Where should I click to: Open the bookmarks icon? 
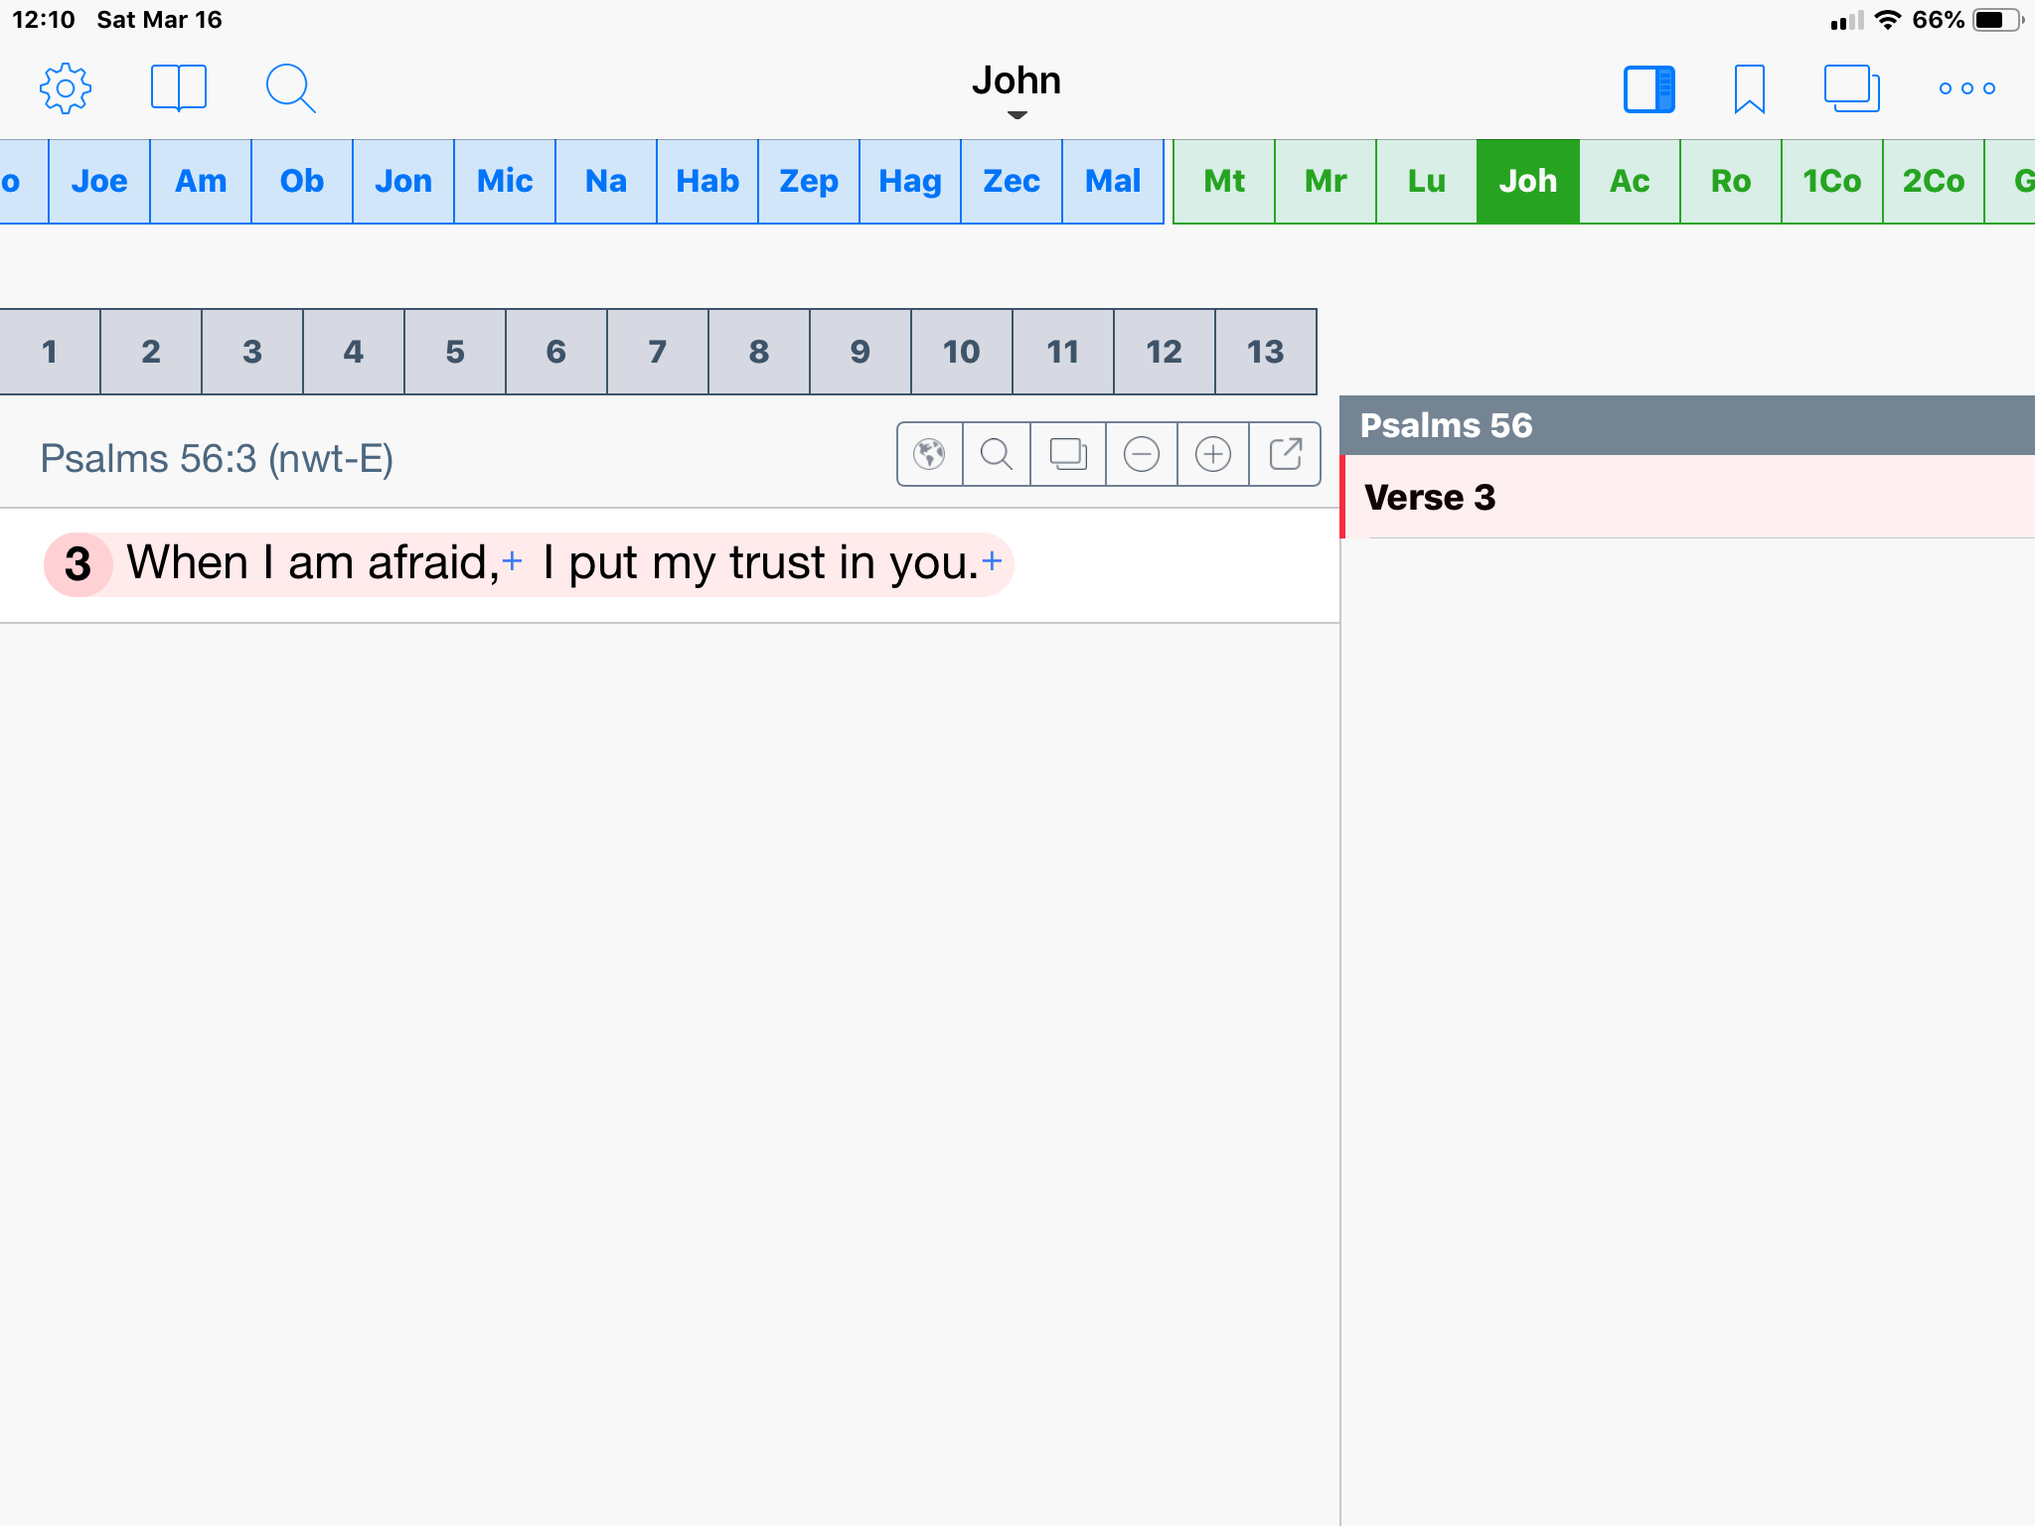[x=1749, y=88]
